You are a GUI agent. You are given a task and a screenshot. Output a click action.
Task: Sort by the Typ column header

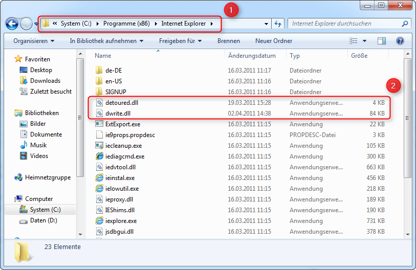tap(295, 56)
